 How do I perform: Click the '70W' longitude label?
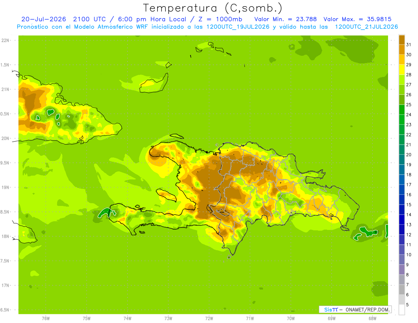tap(291, 318)
